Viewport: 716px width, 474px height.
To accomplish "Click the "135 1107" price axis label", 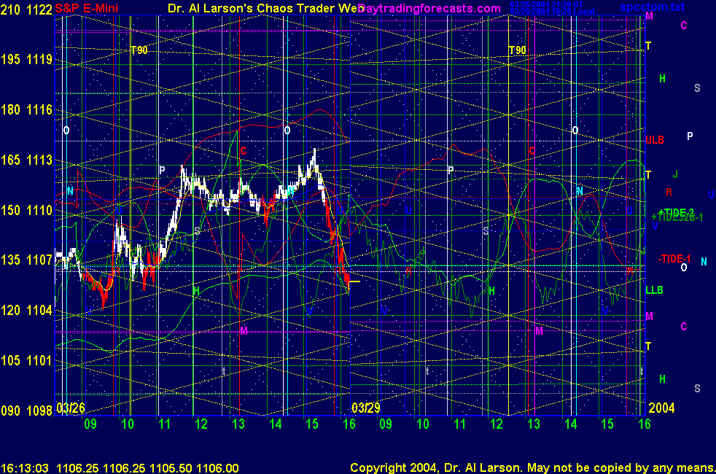I will tap(26, 260).
